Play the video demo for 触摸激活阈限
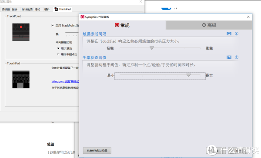The image size is (261, 158). (x=229, y=34)
